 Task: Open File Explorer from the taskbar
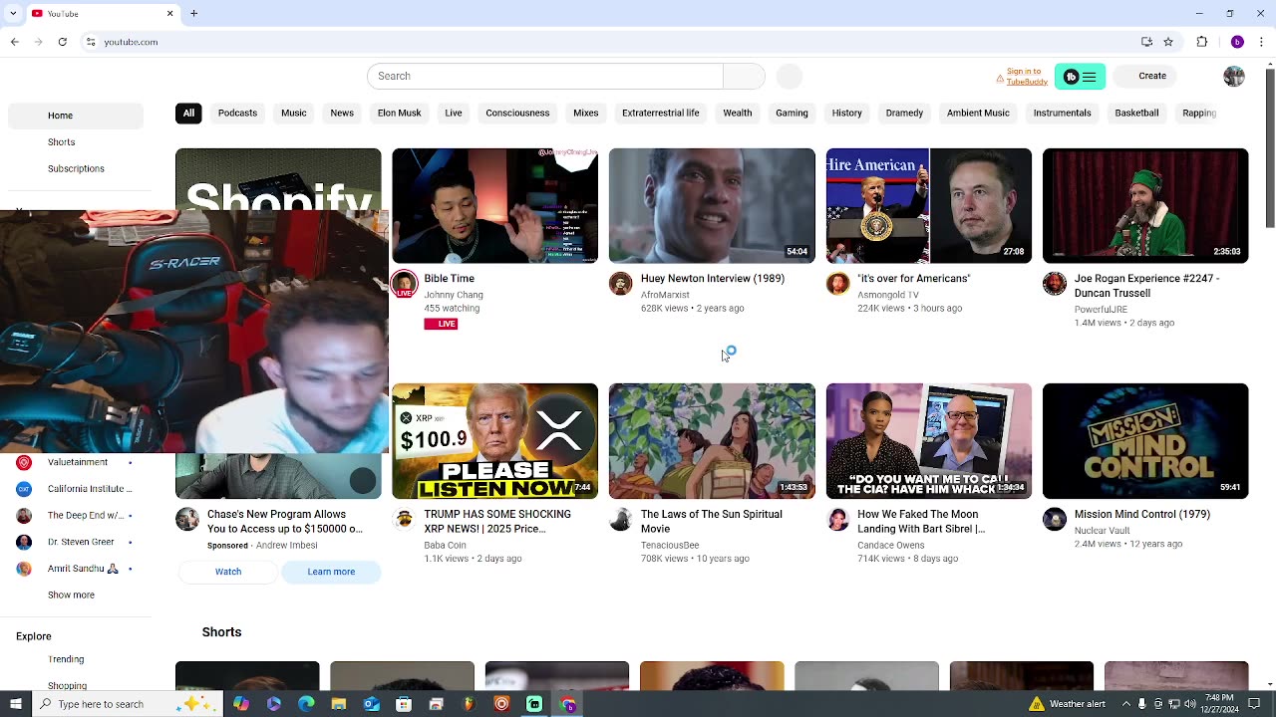click(x=339, y=704)
